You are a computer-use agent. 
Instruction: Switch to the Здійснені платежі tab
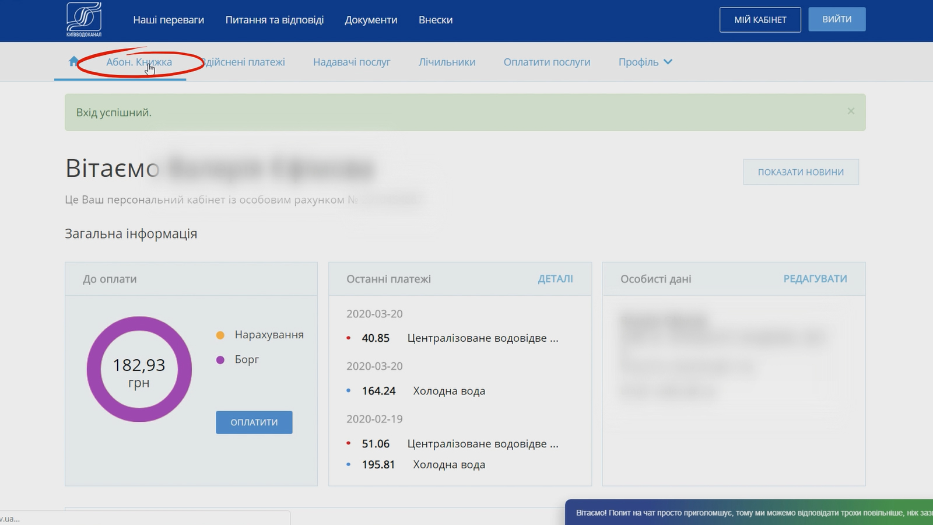243,62
